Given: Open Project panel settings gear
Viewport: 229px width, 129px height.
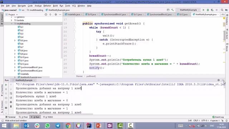Looking at the screenshot, I should 56,14.
